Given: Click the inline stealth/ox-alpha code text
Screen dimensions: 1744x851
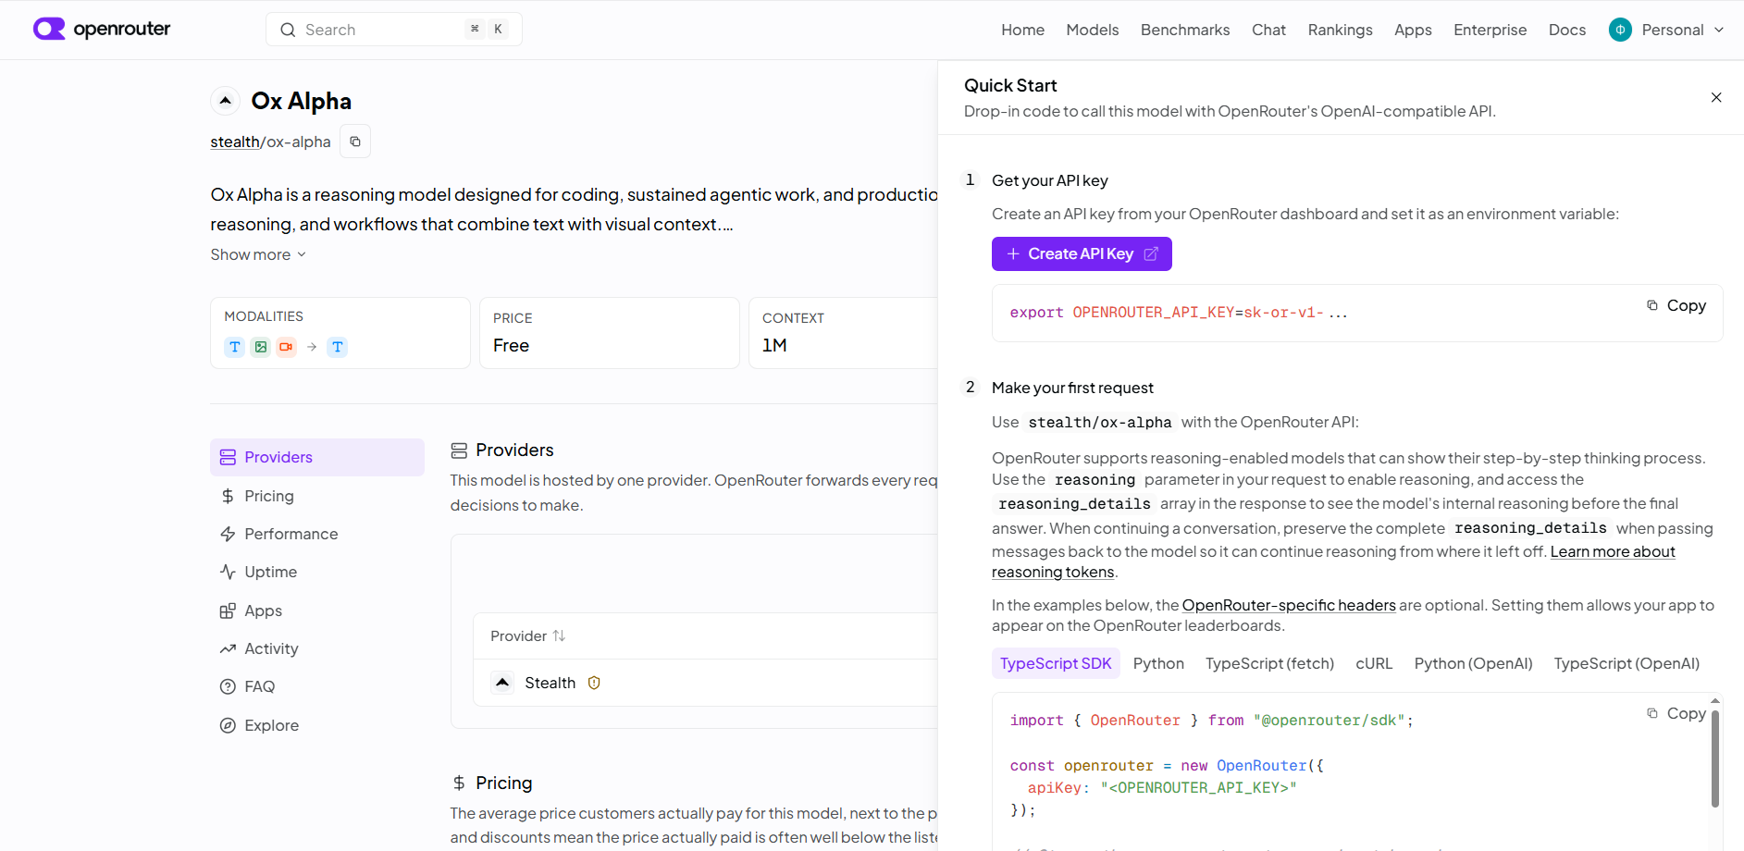Looking at the screenshot, I should pos(1100,422).
